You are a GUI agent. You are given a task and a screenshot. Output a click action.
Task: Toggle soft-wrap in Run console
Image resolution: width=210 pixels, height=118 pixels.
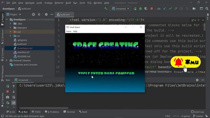(14, 97)
